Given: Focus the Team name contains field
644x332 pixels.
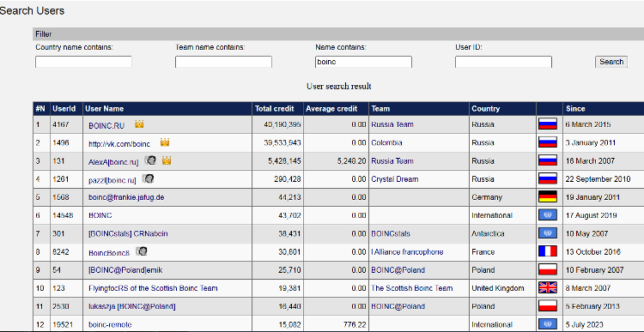Looking at the screenshot, I should click(223, 62).
